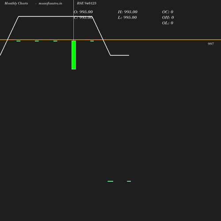Click the 'Monthly Charts' title text
221x221 pixels.
(16, 3)
